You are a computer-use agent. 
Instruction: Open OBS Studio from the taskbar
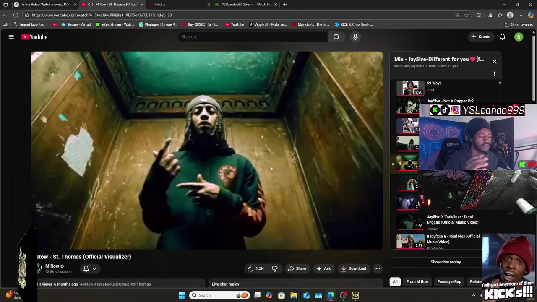343,295
